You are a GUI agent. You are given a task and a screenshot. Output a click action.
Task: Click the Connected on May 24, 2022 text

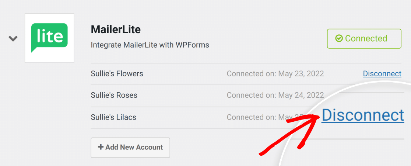[275, 95]
